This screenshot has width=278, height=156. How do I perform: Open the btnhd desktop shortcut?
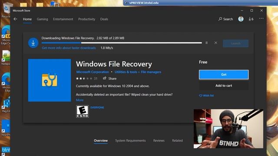click(x=6, y=151)
